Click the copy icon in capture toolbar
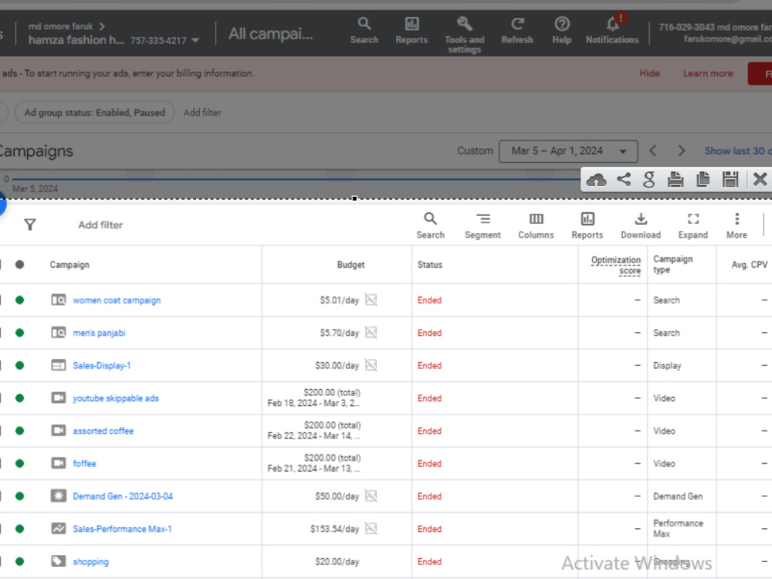772x579 pixels. point(703,179)
